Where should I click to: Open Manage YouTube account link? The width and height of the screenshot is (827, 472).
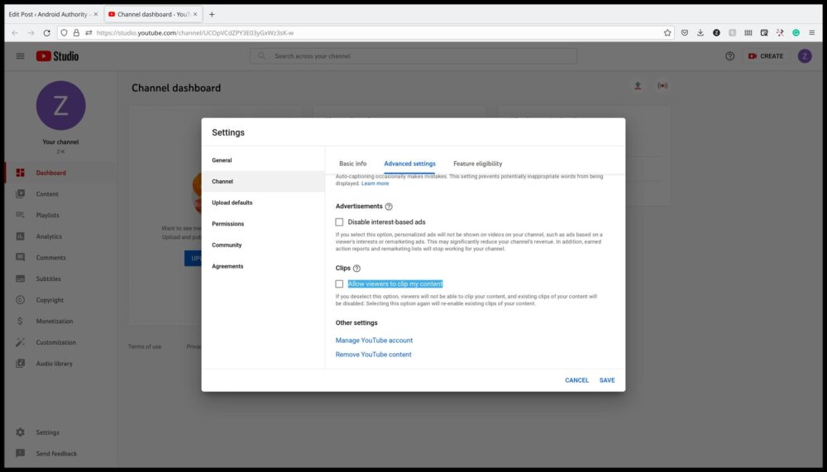coord(374,341)
